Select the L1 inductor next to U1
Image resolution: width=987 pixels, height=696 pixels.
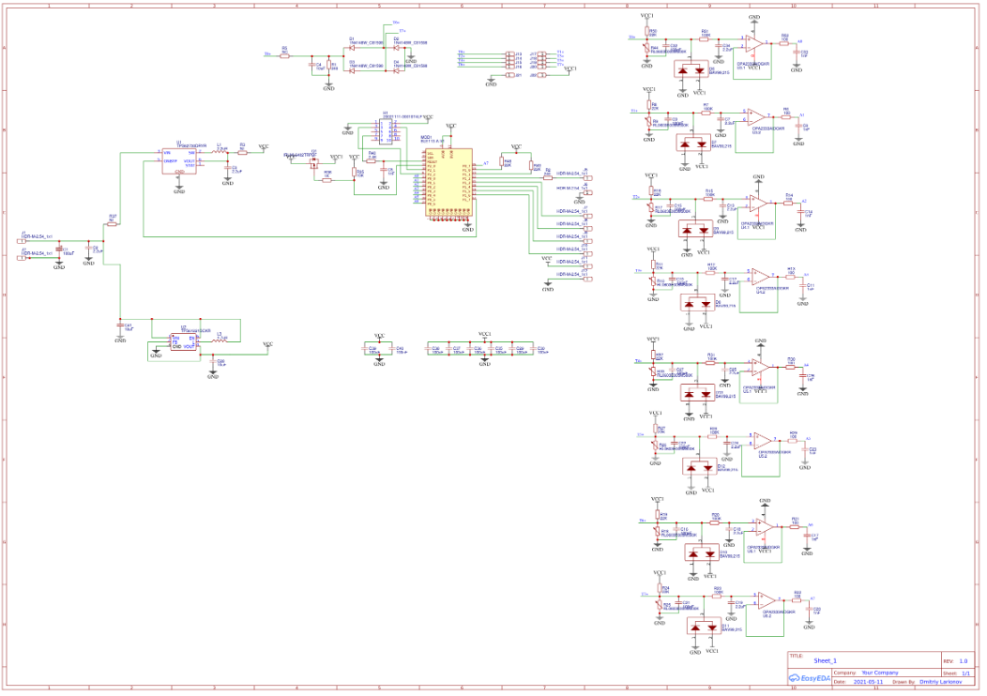pos(220,152)
